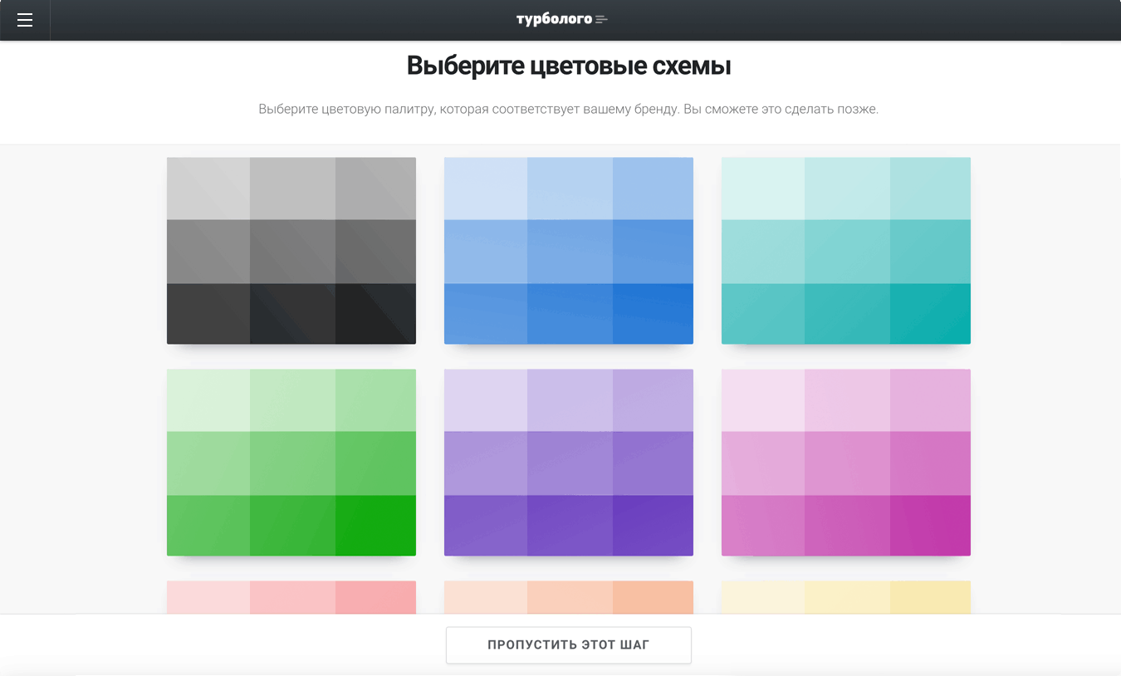The width and height of the screenshot is (1121, 676).
Task: Click the palette description subtitle text
Action: (569, 109)
